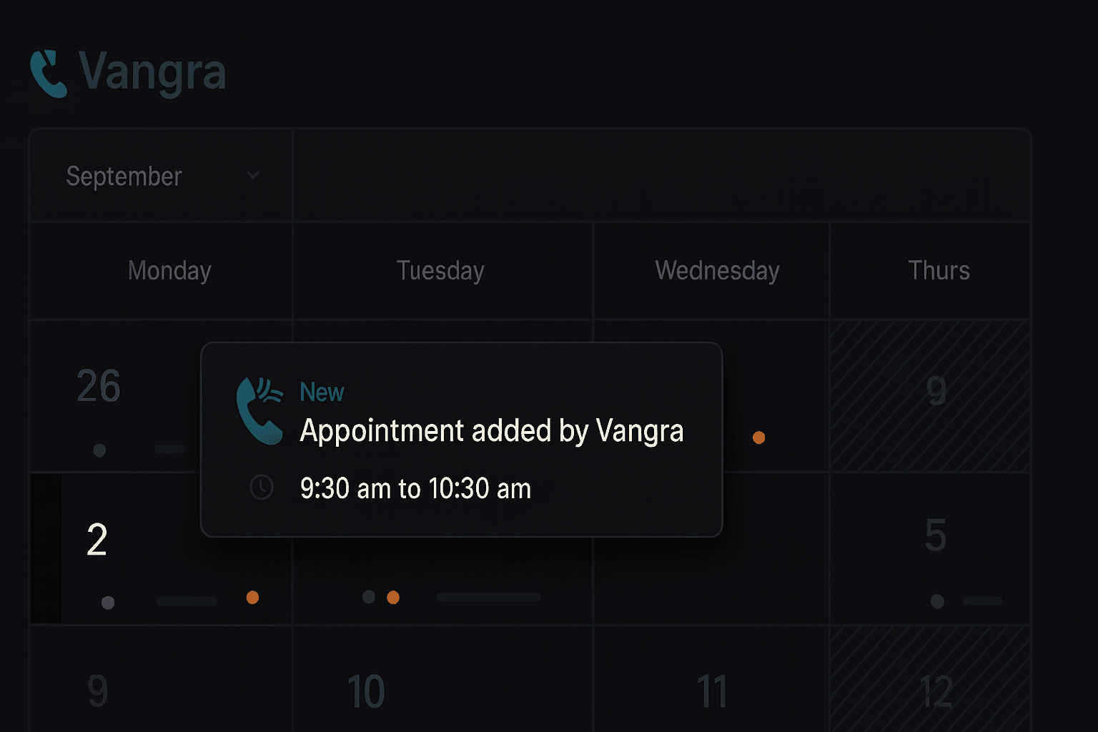Select day 5 in the Thursday column
The image size is (1098, 732).
(x=935, y=536)
